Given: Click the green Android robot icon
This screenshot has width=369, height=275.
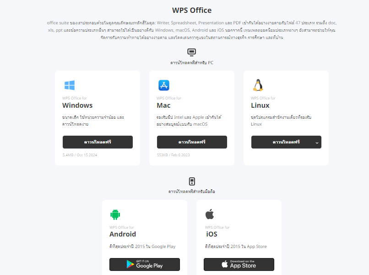Looking at the screenshot, I should pyautogui.click(x=115, y=214).
